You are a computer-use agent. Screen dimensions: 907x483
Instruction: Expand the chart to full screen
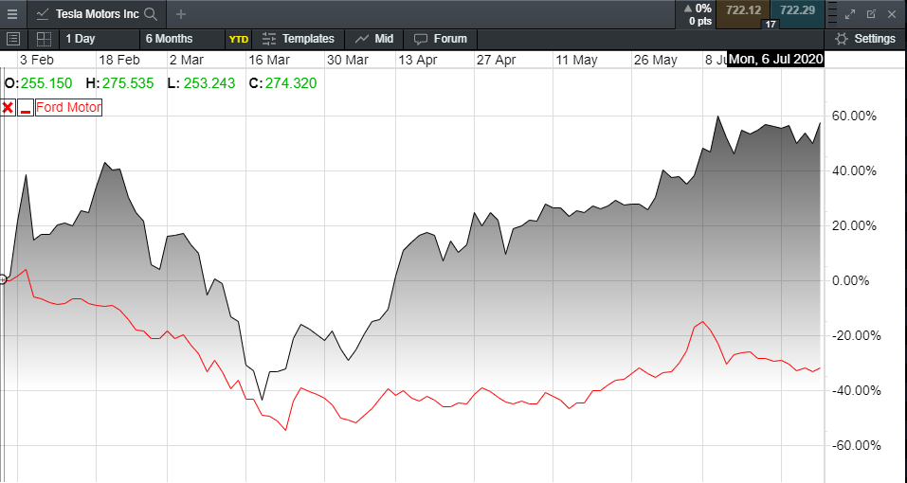[x=850, y=14]
